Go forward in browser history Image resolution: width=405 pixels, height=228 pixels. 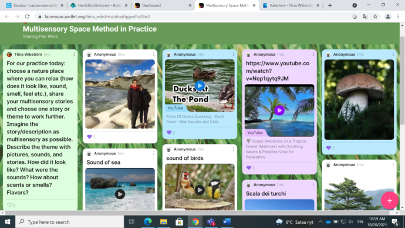pyautogui.click(x=17, y=16)
